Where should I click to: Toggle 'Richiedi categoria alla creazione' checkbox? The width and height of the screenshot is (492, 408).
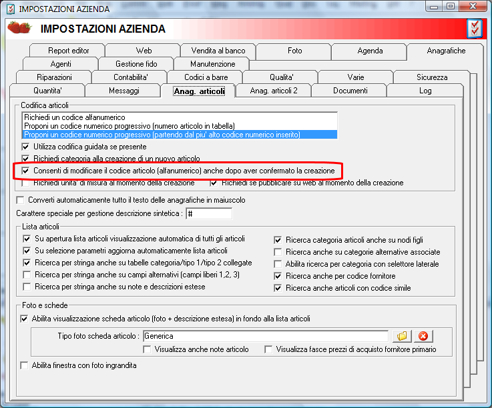[26, 159]
